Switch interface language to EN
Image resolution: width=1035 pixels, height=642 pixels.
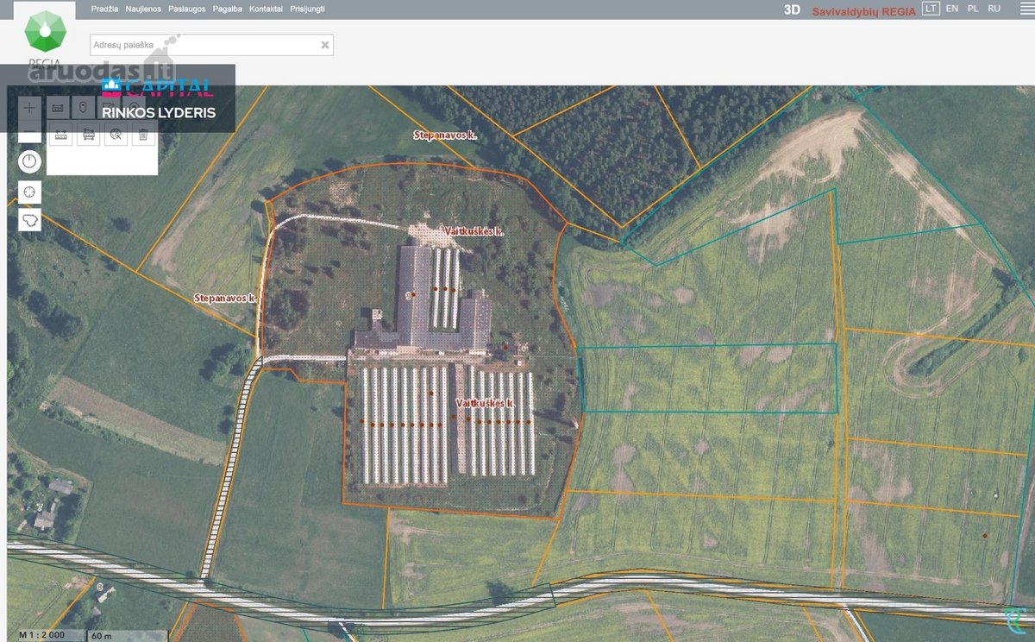pos(952,9)
